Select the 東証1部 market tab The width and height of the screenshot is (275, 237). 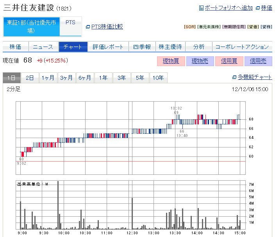tap(31, 27)
